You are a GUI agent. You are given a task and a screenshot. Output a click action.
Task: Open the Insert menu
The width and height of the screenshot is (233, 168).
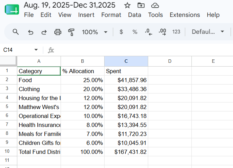coord(86,15)
